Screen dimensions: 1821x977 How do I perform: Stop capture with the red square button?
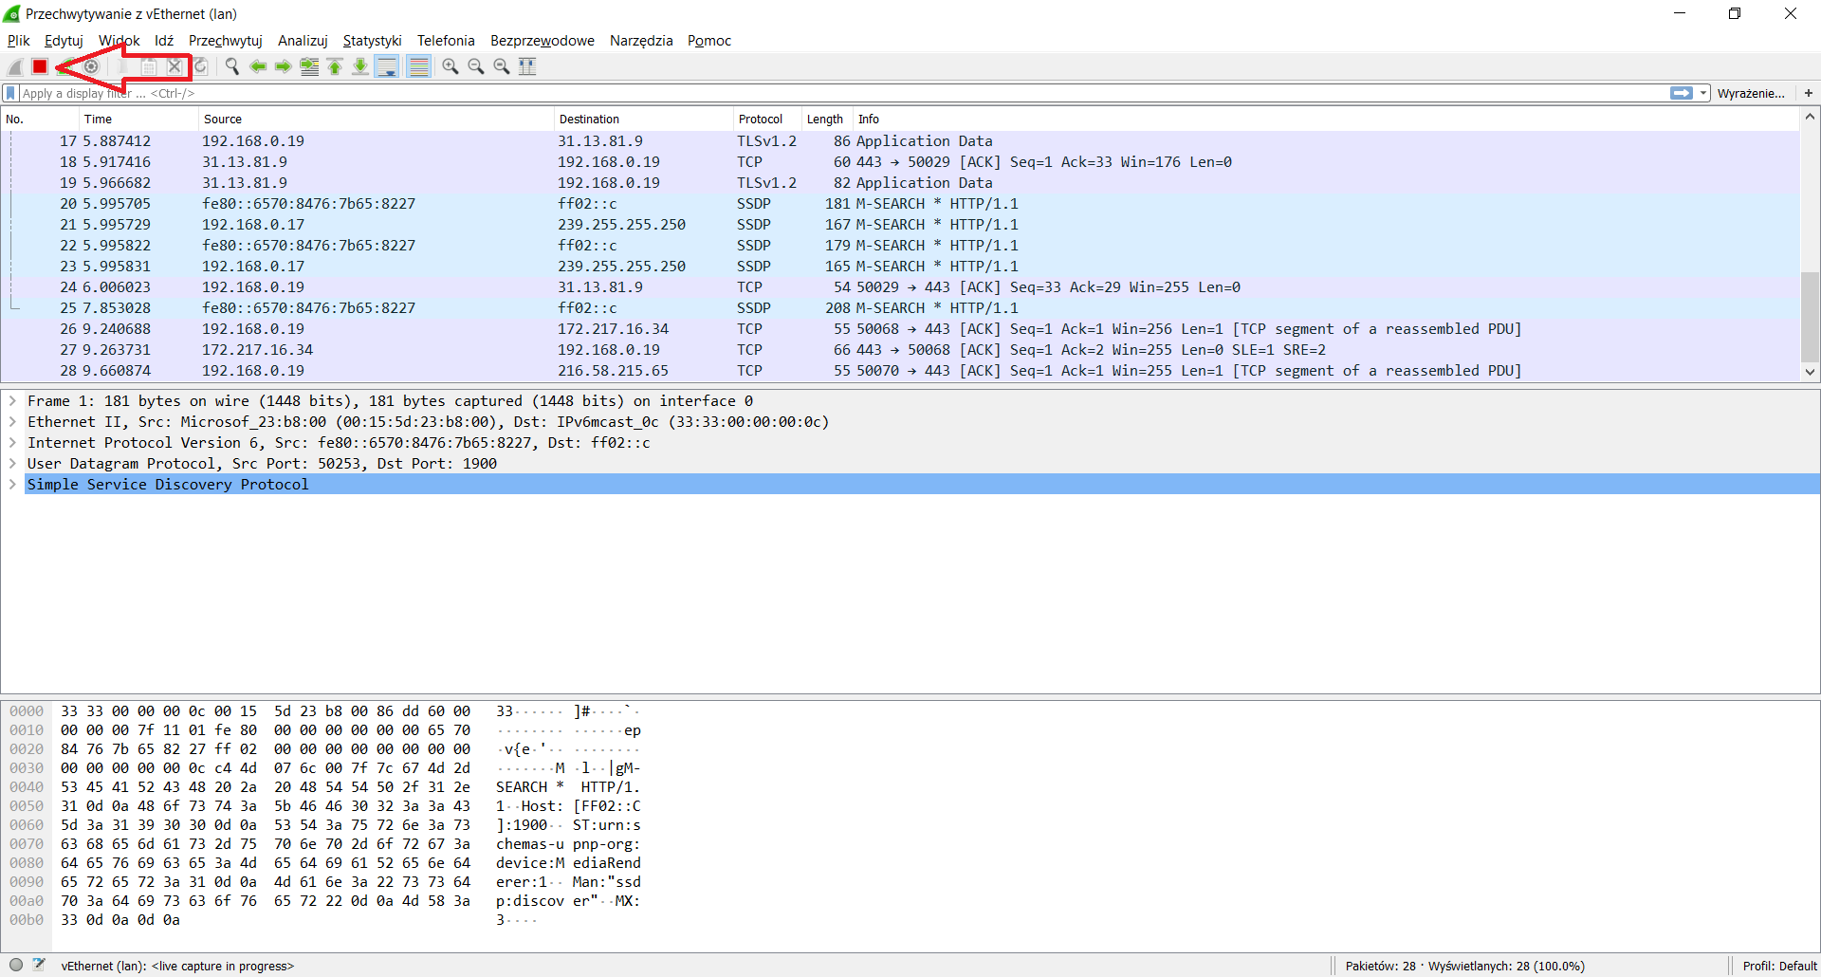(40, 66)
